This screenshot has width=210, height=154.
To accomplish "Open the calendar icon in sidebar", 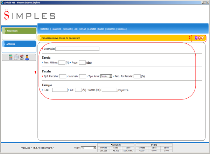I will [x=22, y=57].
